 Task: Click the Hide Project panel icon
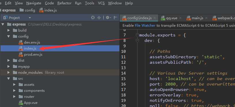click(115, 18)
